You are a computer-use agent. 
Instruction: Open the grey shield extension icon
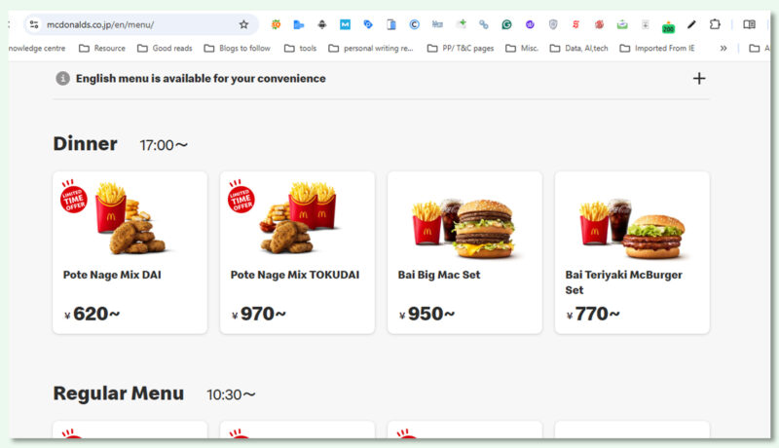click(553, 24)
